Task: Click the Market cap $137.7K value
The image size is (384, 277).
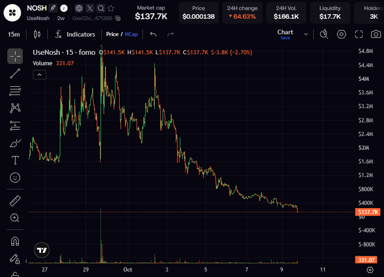Action: pyautogui.click(x=151, y=16)
